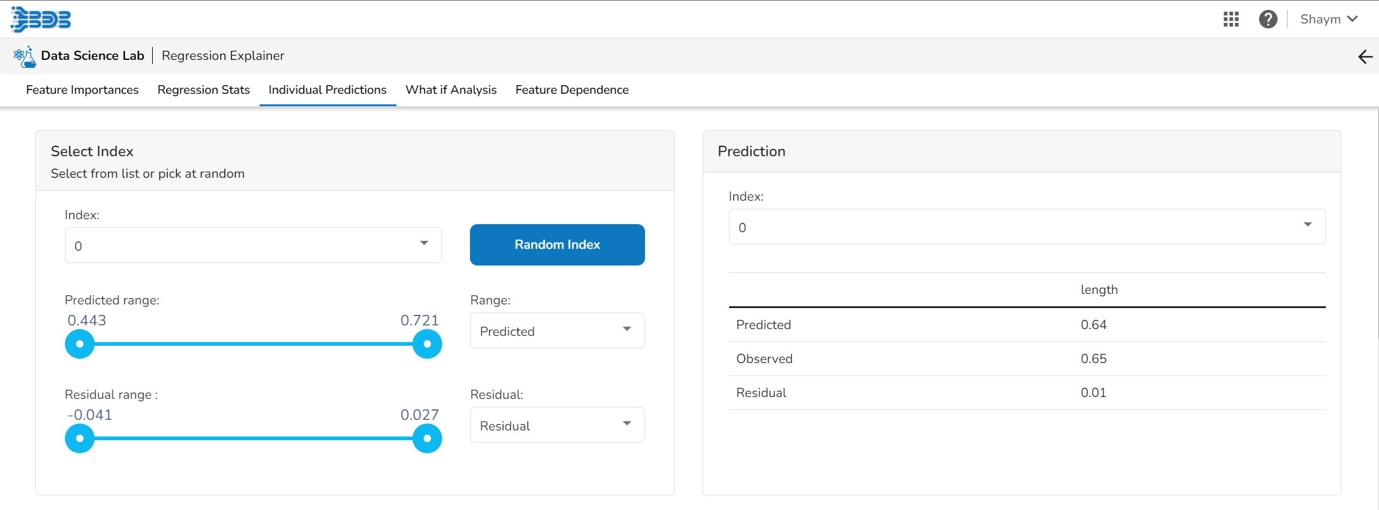The width and height of the screenshot is (1379, 510).
Task: Expand the Range Predicted dropdown
Action: (x=557, y=331)
